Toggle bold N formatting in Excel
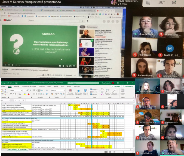The height and width of the screenshot is (156, 184). [x=11, y=94]
